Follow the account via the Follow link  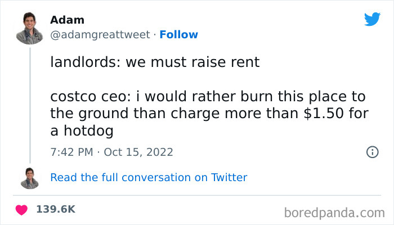click(178, 35)
